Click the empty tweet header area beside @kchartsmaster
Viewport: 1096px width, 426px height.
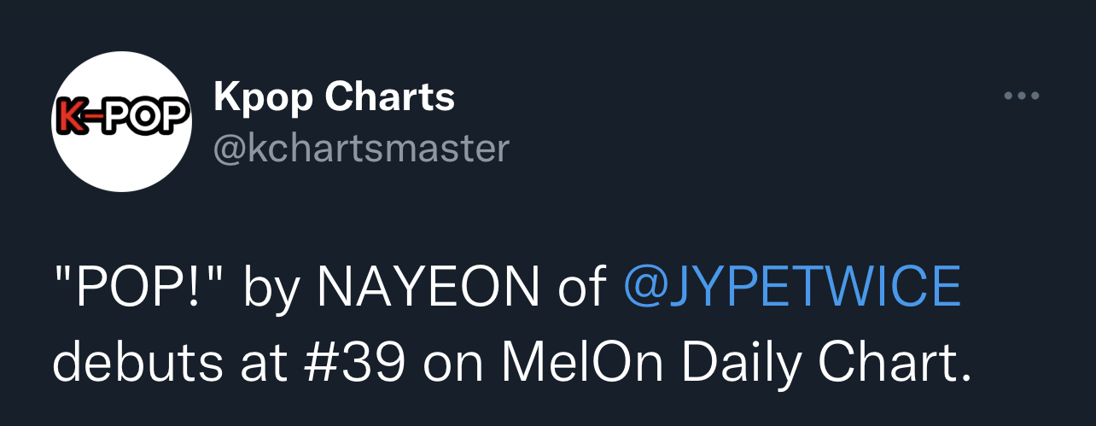coord(751,149)
